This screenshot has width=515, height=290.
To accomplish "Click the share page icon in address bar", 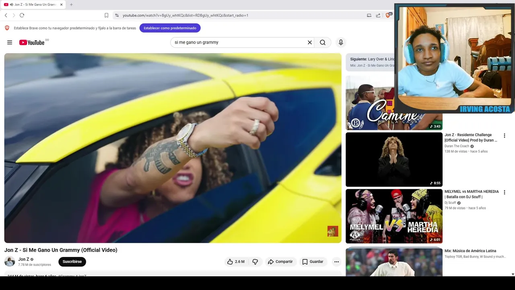I will point(378,15).
